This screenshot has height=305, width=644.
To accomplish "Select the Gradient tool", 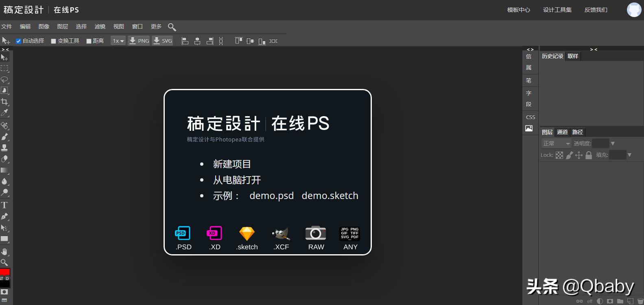I will (x=4, y=170).
